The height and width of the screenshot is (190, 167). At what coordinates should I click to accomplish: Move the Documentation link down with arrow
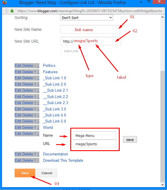coord(38,154)
